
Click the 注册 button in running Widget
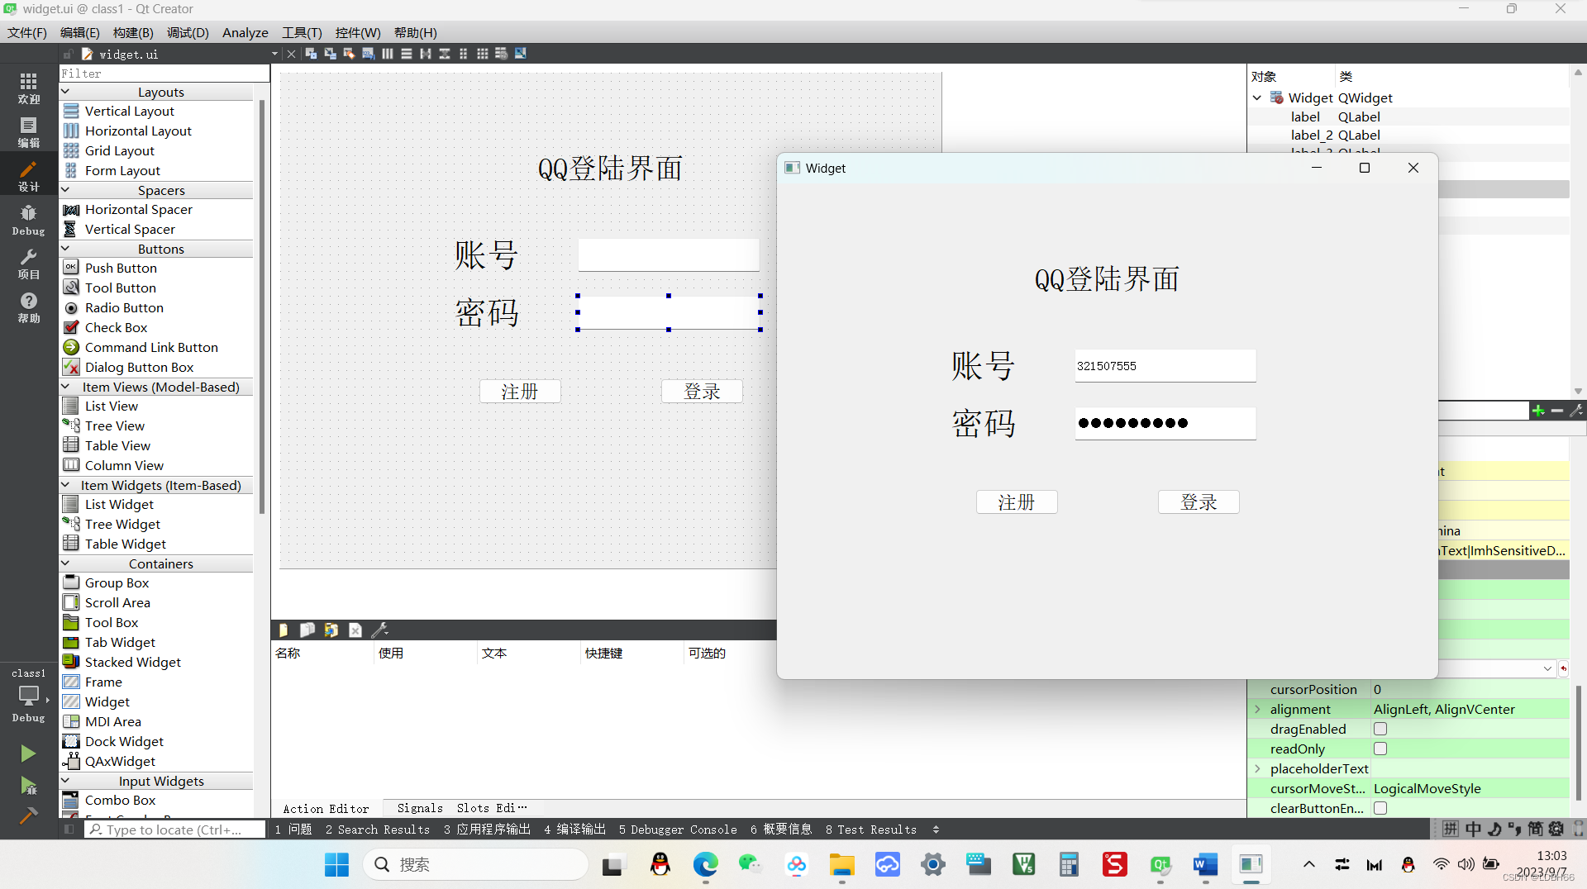(1017, 502)
